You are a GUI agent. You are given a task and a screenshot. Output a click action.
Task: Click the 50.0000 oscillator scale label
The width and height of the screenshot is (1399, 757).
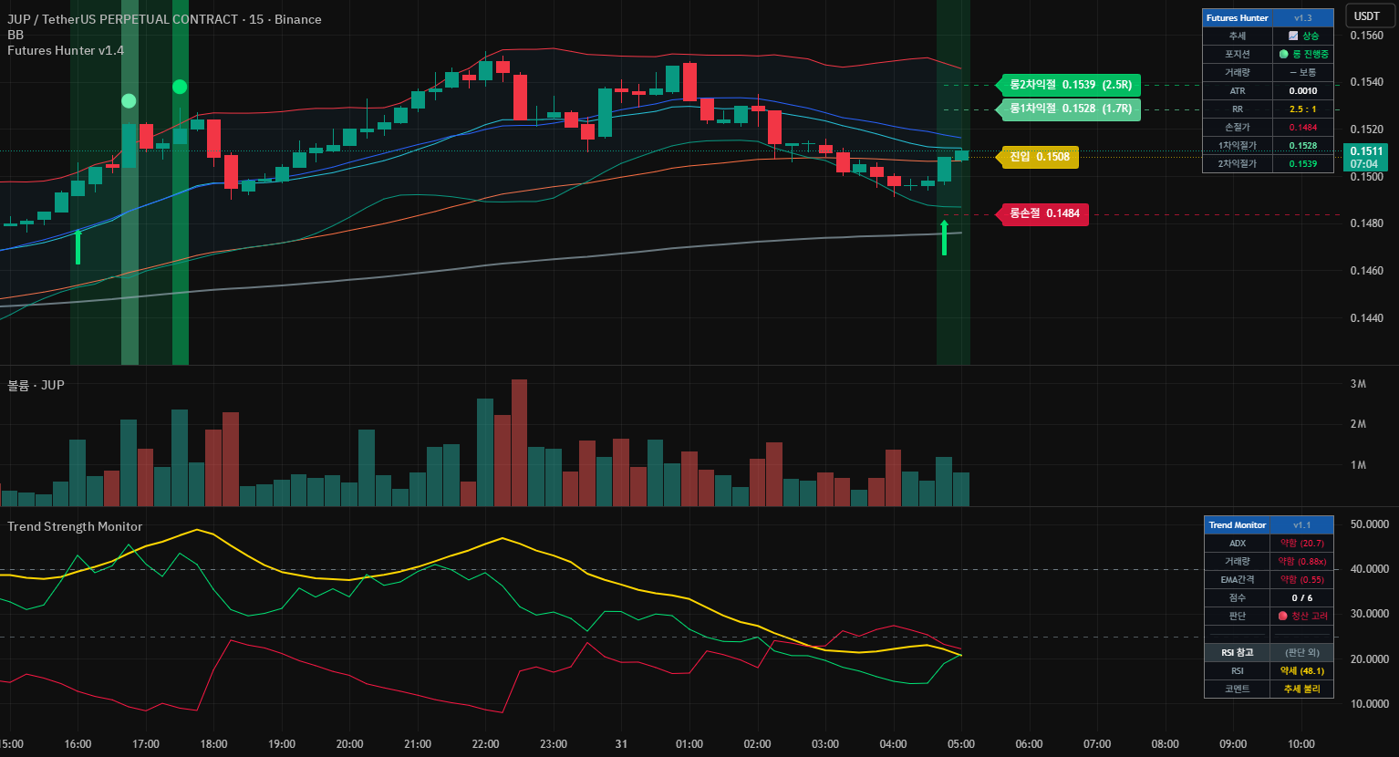(x=1370, y=524)
